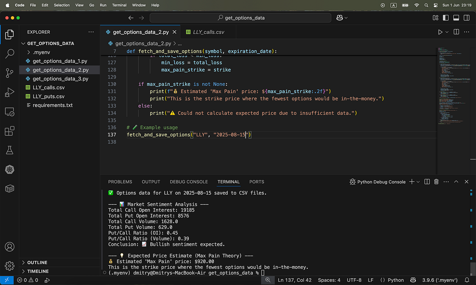Viewport: 476px width, 285px height.
Task: Open the Source Control view
Action: tap(10, 73)
